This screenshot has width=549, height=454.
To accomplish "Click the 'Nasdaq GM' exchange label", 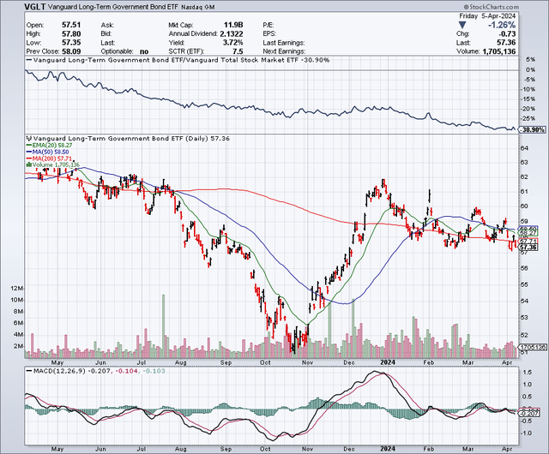I will click(x=198, y=8).
